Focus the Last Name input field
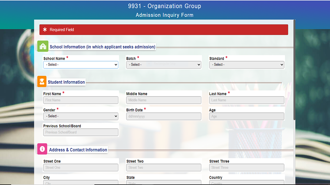The width and height of the screenshot is (330, 185). [247, 100]
